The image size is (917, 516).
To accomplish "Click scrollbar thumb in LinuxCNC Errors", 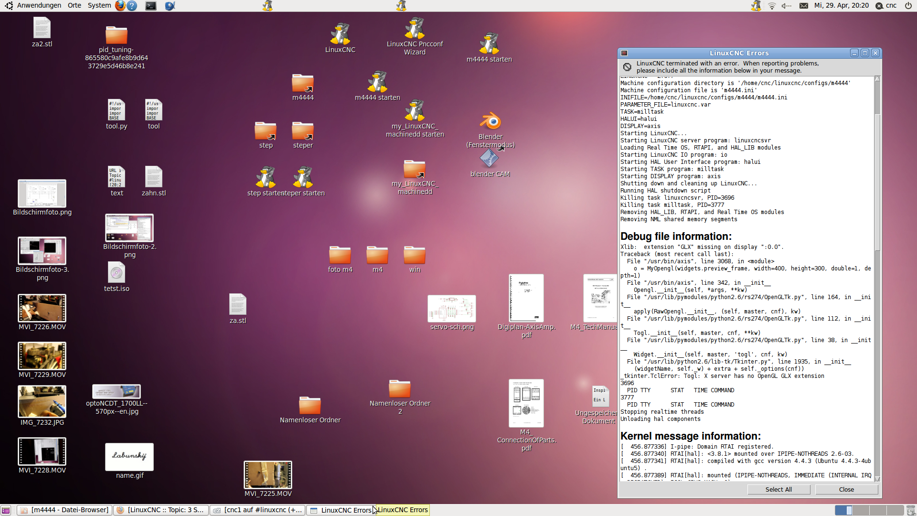I will point(877,182).
